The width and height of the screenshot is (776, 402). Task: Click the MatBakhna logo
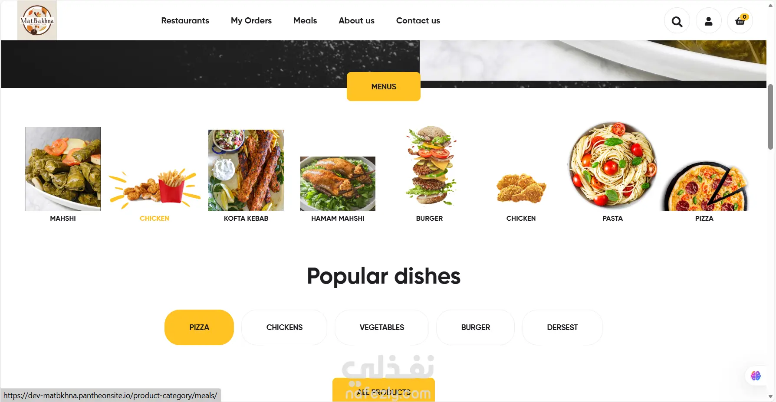coord(37,20)
